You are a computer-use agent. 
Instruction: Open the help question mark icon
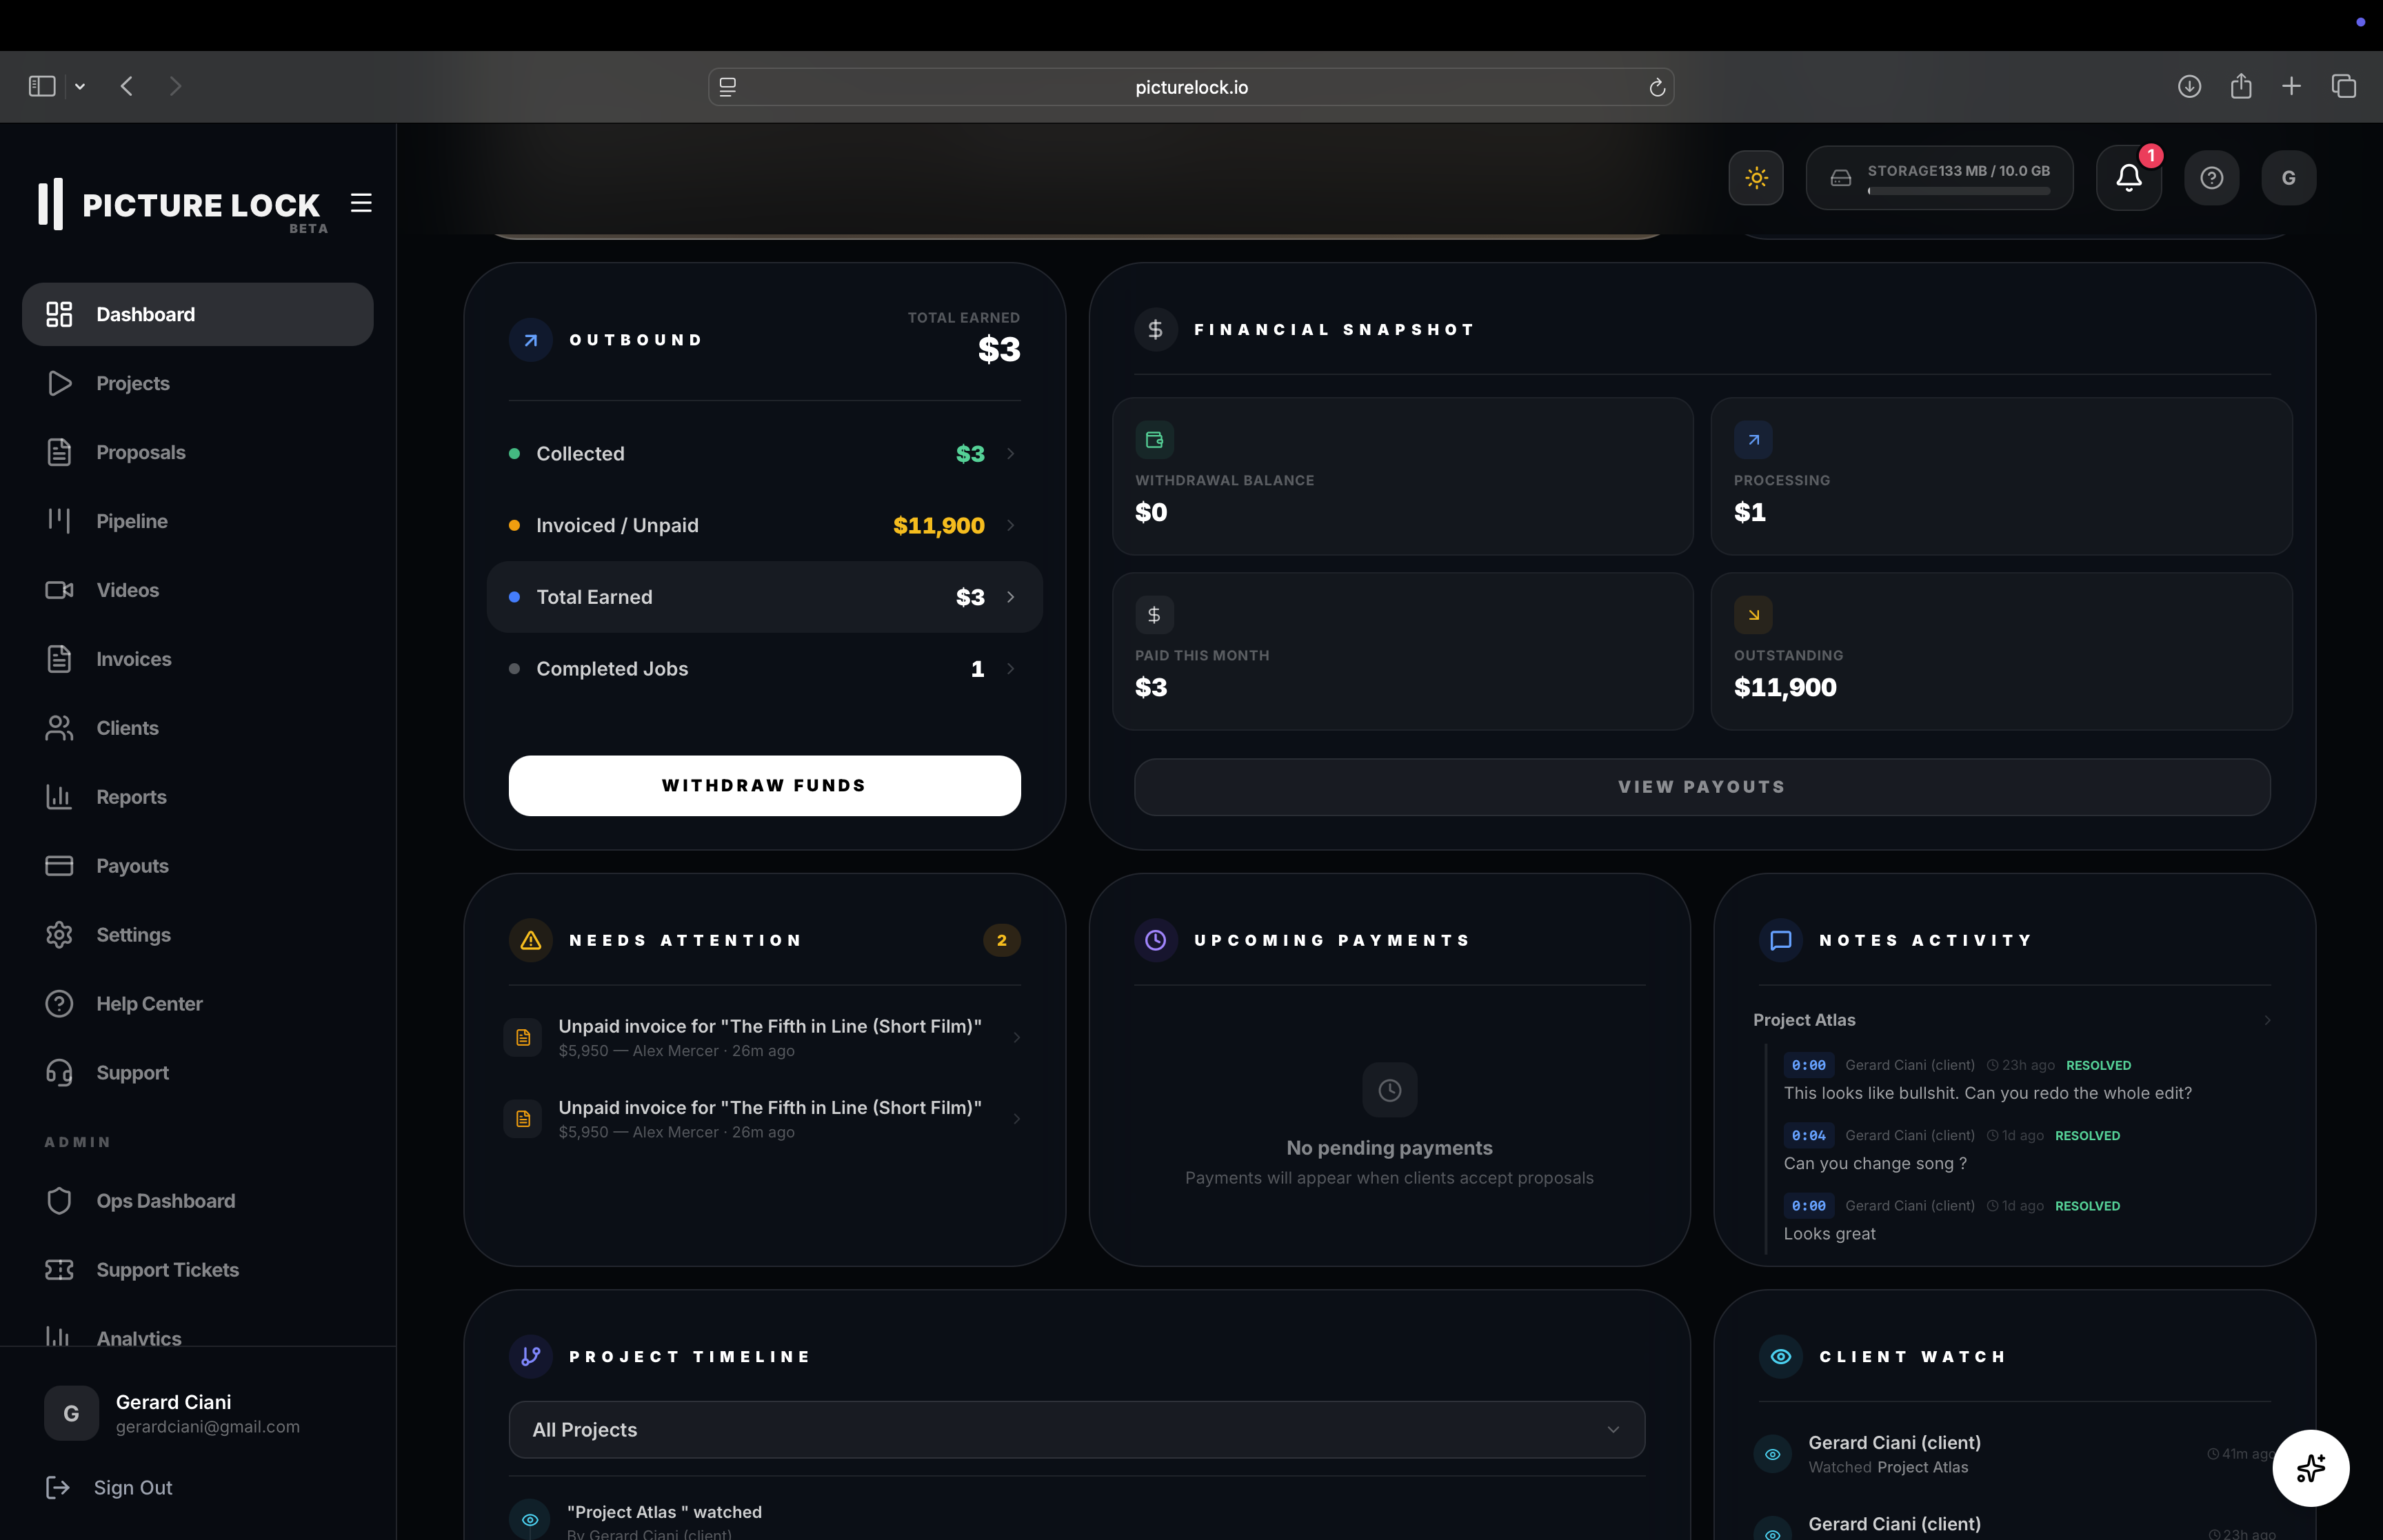[x=2211, y=177]
